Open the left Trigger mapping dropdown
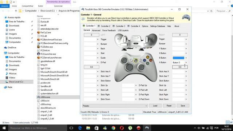 (x=98, y=40)
